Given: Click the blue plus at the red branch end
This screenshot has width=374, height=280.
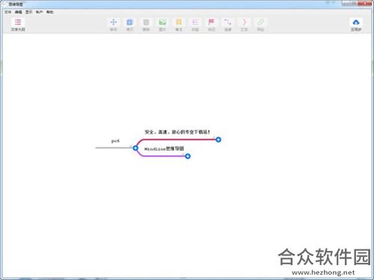Looking at the screenshot, I should click(x=218, y=140).
